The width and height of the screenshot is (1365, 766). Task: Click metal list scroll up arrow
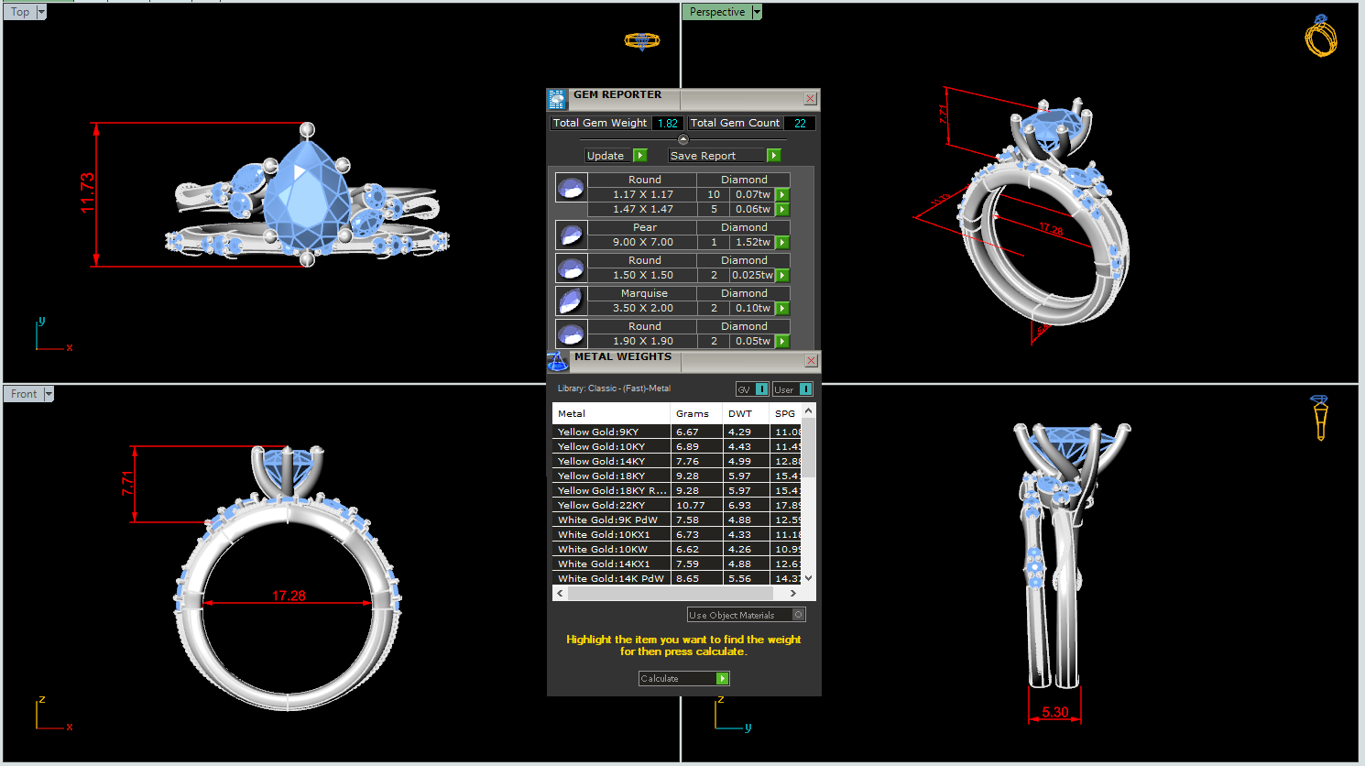click(808, 411)
